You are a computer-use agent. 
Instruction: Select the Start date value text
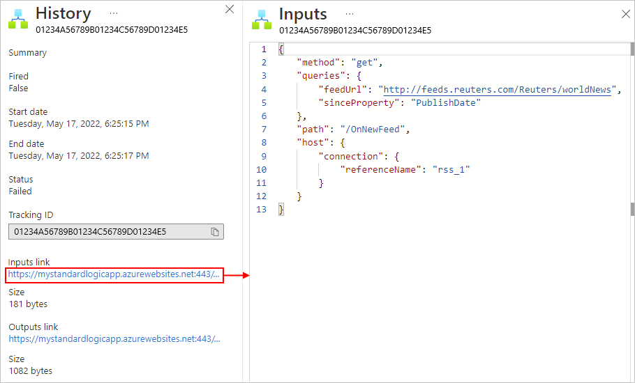pos(79,124)
